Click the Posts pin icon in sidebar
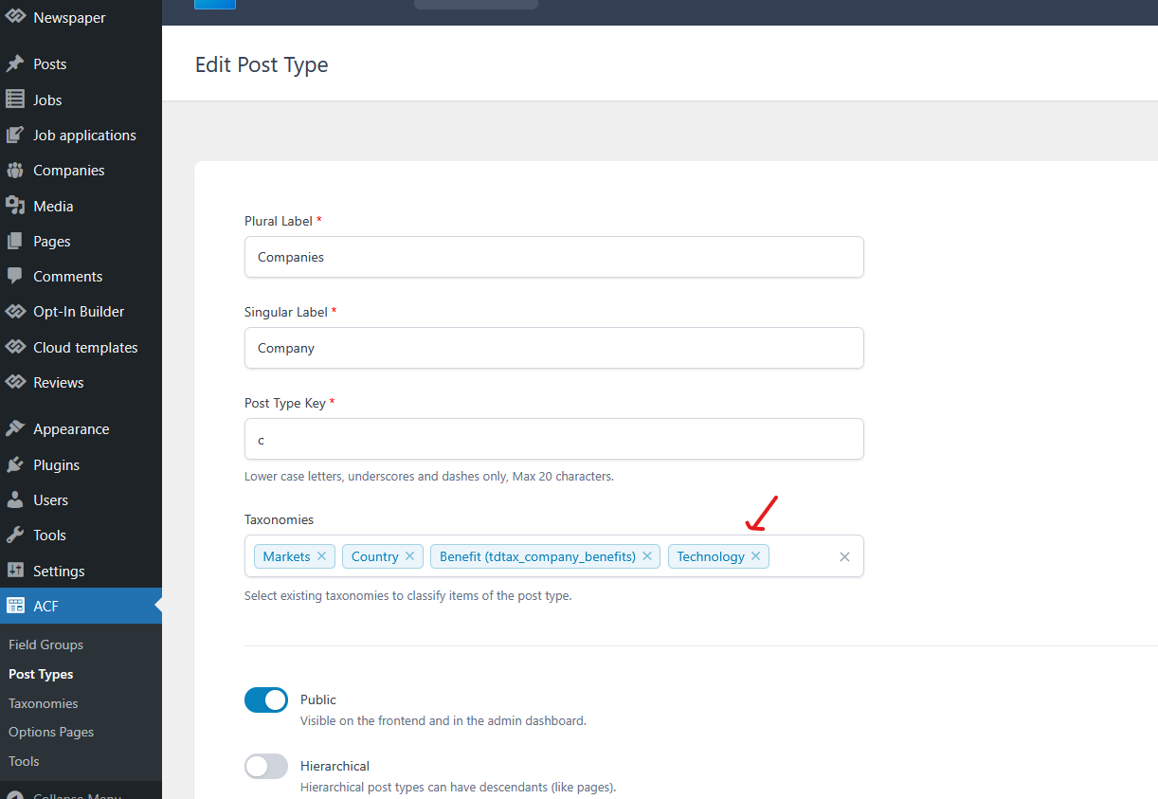 click(15, 64)
